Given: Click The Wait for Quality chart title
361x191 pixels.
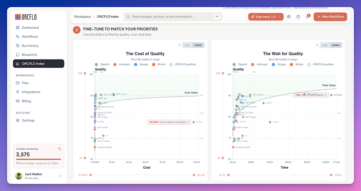Looking at the screenshot, I should pyautogui.click(x=283, y=54).
